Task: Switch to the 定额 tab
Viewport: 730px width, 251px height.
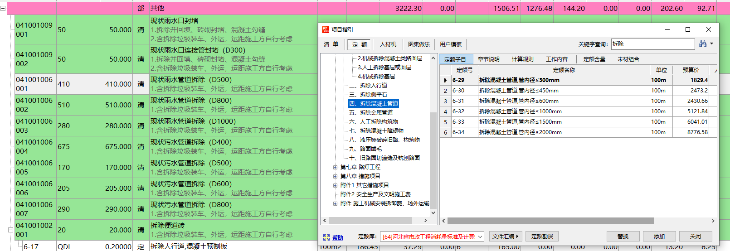Action: point(360,44)
